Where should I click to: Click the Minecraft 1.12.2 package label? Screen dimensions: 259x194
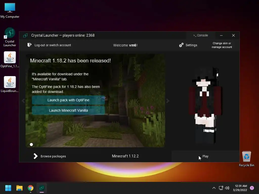click(125, 156)
